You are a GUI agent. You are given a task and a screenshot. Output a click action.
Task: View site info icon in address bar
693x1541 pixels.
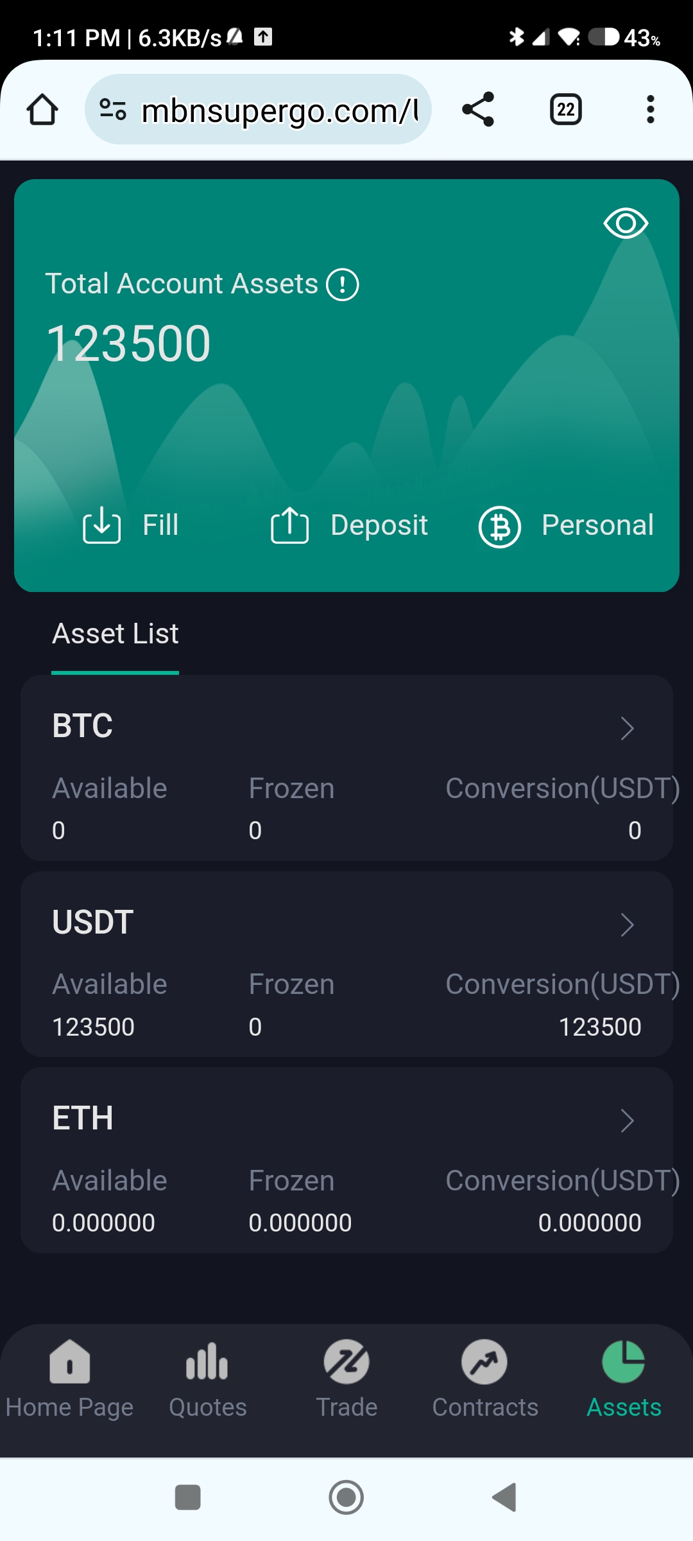pos(113,109)
